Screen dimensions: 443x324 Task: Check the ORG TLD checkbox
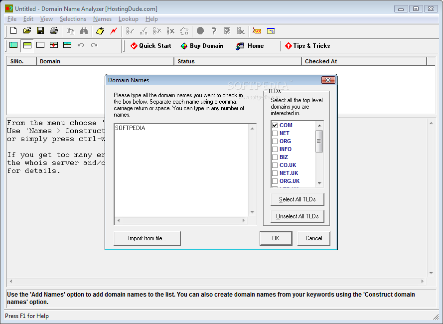pyautogui.click(x=275, y=141)
